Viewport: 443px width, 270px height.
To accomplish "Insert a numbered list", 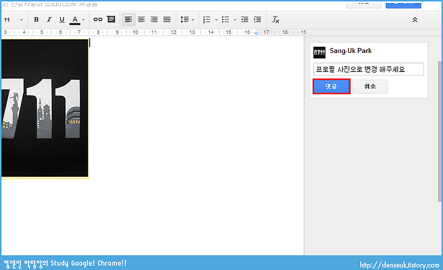I will pos(207,20).
